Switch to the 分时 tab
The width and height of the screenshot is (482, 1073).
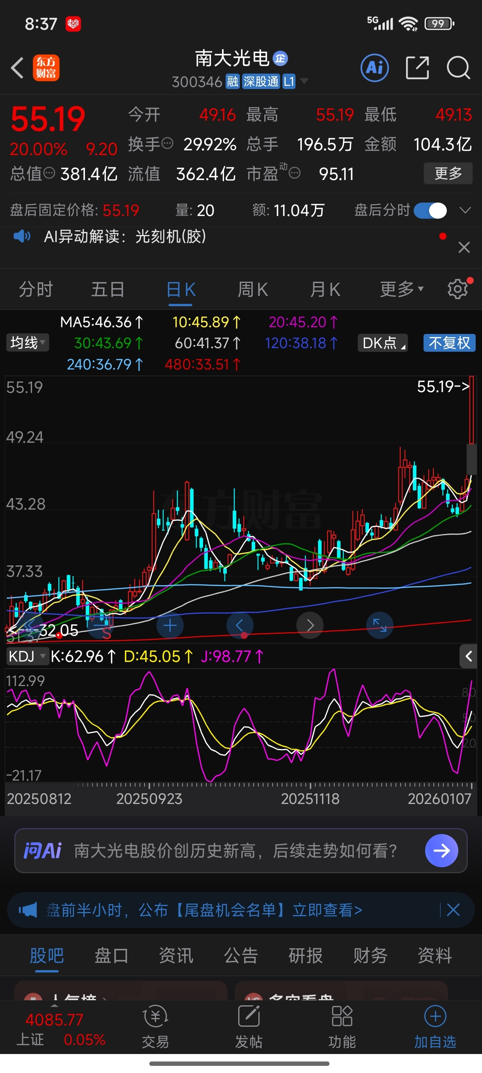pyautogui.click(x=36, y=290)
